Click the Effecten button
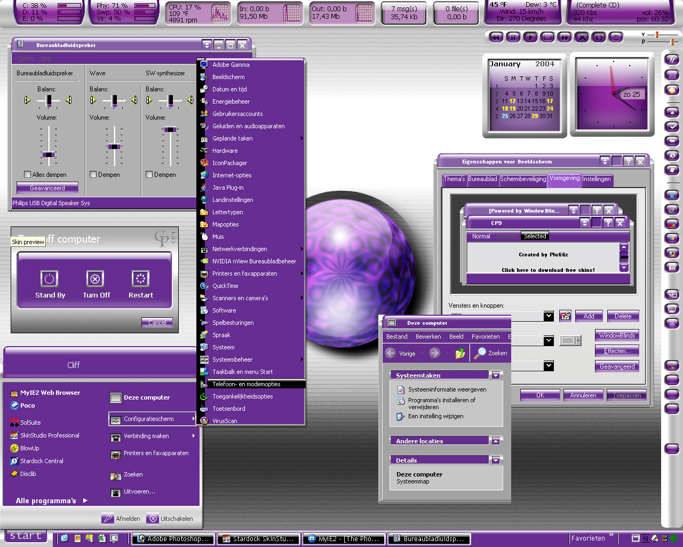Screen dimensions: 683x547 point(617,351)
